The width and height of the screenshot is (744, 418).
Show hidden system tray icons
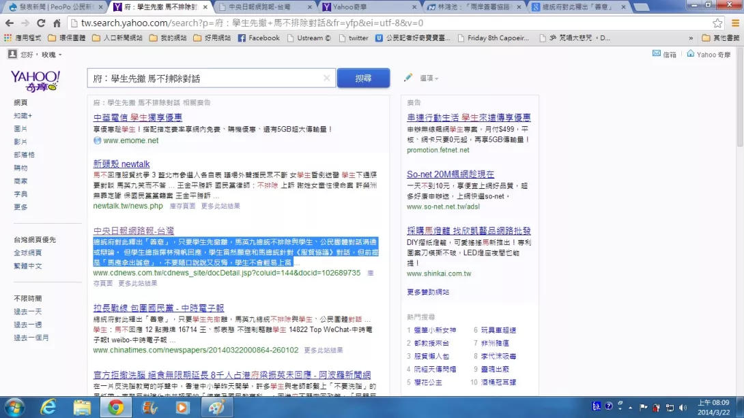631,408
